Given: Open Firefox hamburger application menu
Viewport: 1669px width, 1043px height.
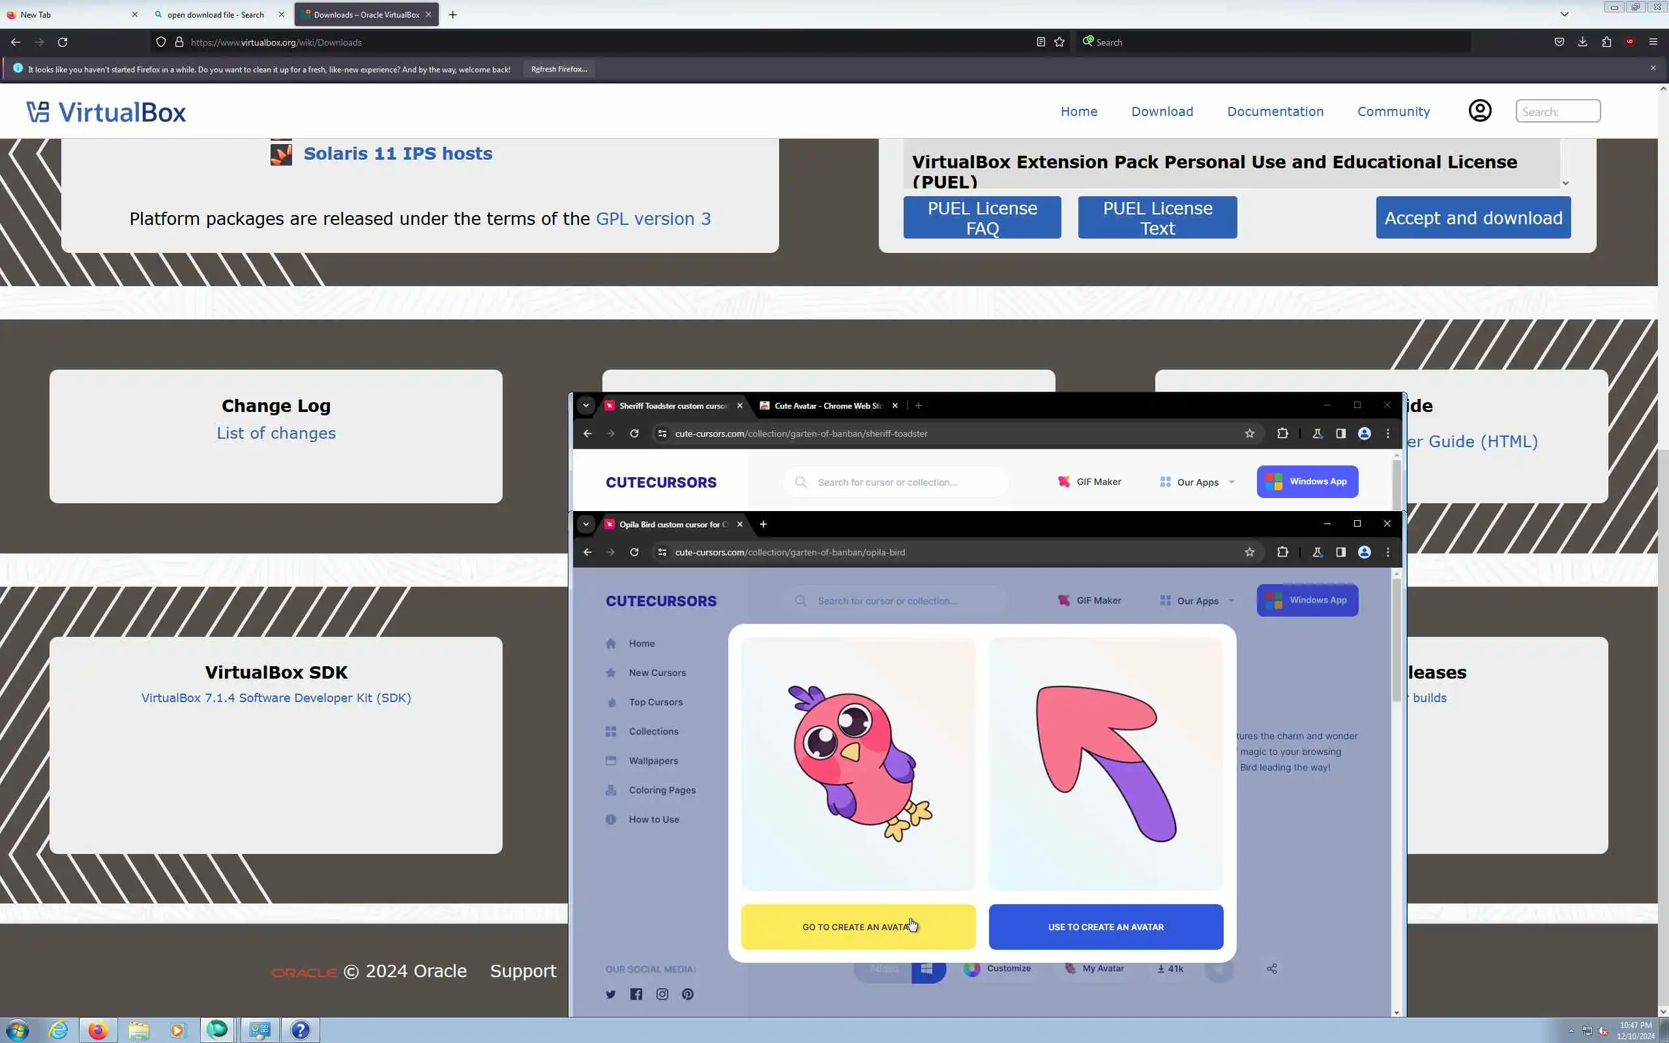Looking at the screenshot, I should click(1653, 42).
